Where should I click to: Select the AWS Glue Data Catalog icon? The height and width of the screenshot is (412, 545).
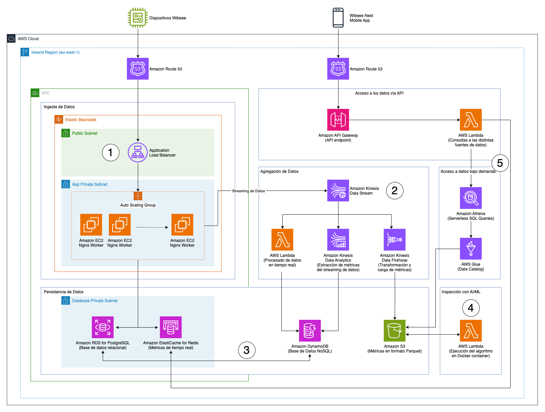click(471, 249)
